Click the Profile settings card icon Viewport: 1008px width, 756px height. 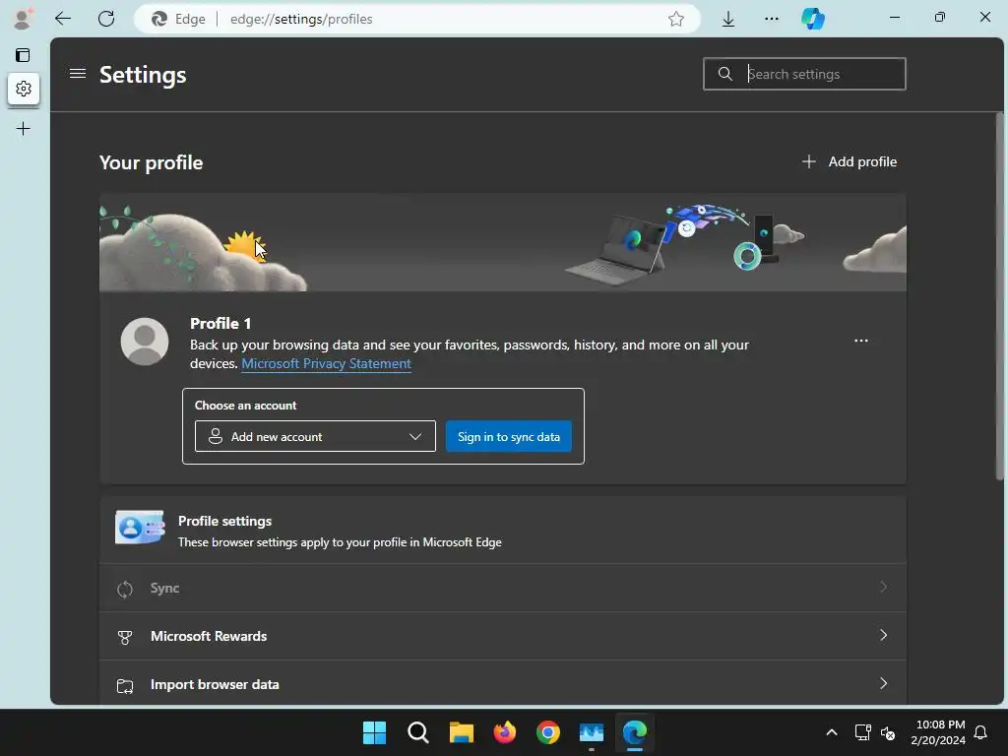[x=140, y=528]
